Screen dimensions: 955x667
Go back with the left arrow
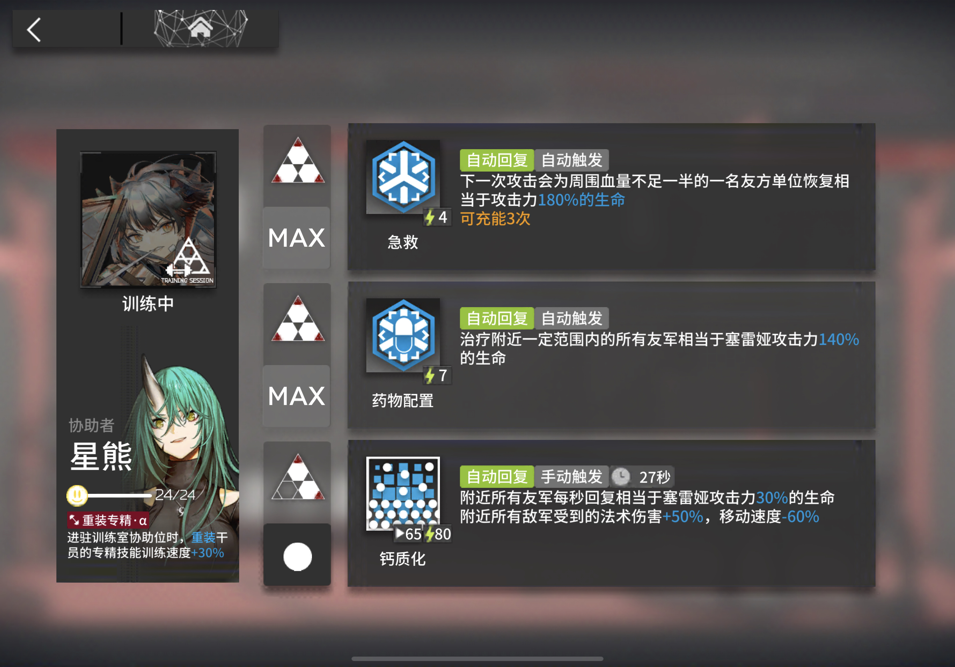pyautogui.click(x=34, y=30)
